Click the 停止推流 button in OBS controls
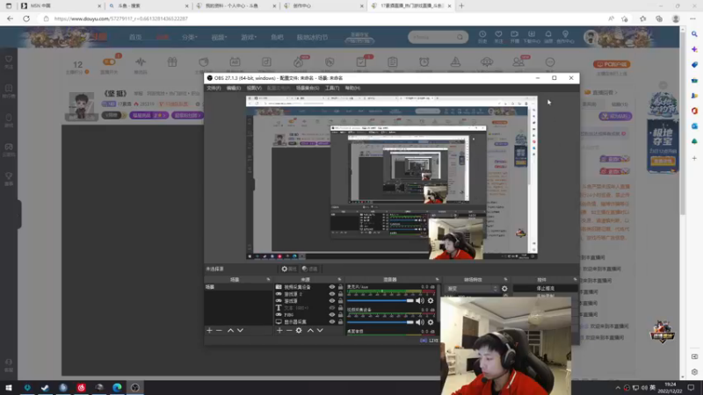The image size is (703, 395). (545, 289)
